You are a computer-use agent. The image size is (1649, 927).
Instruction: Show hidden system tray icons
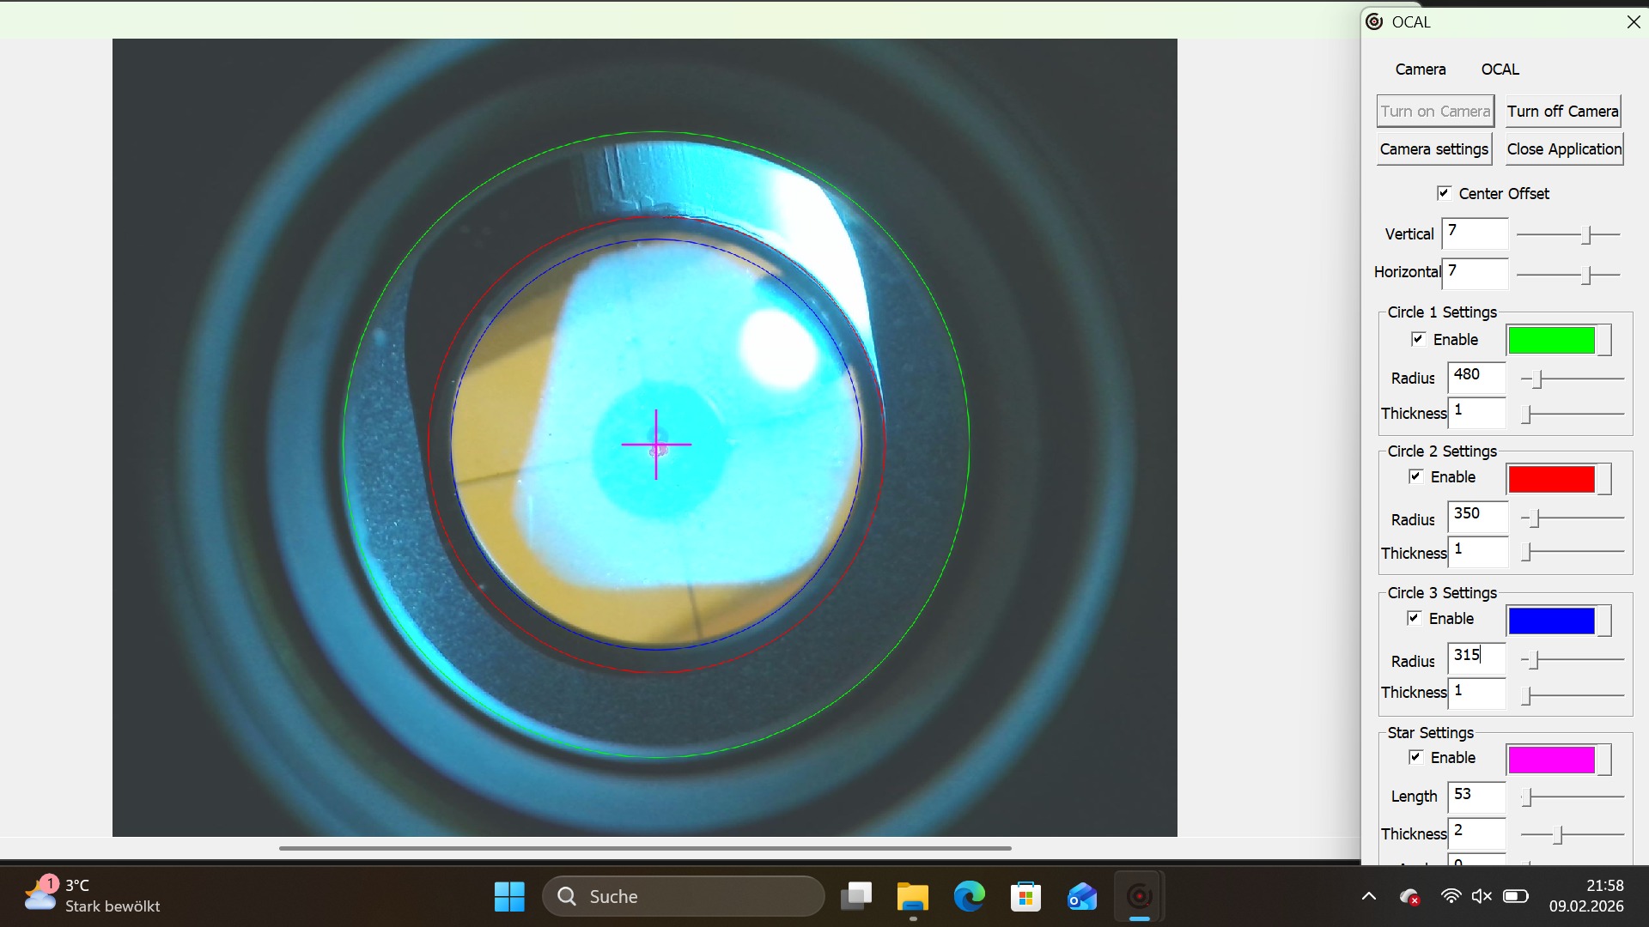click(x=1369, y=896)
